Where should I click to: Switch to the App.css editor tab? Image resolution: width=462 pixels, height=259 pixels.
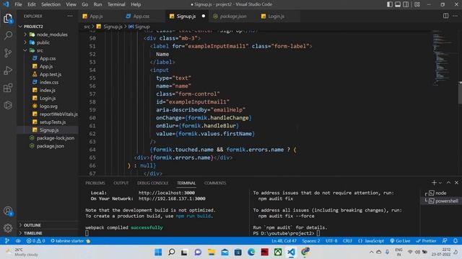(141, 16)
